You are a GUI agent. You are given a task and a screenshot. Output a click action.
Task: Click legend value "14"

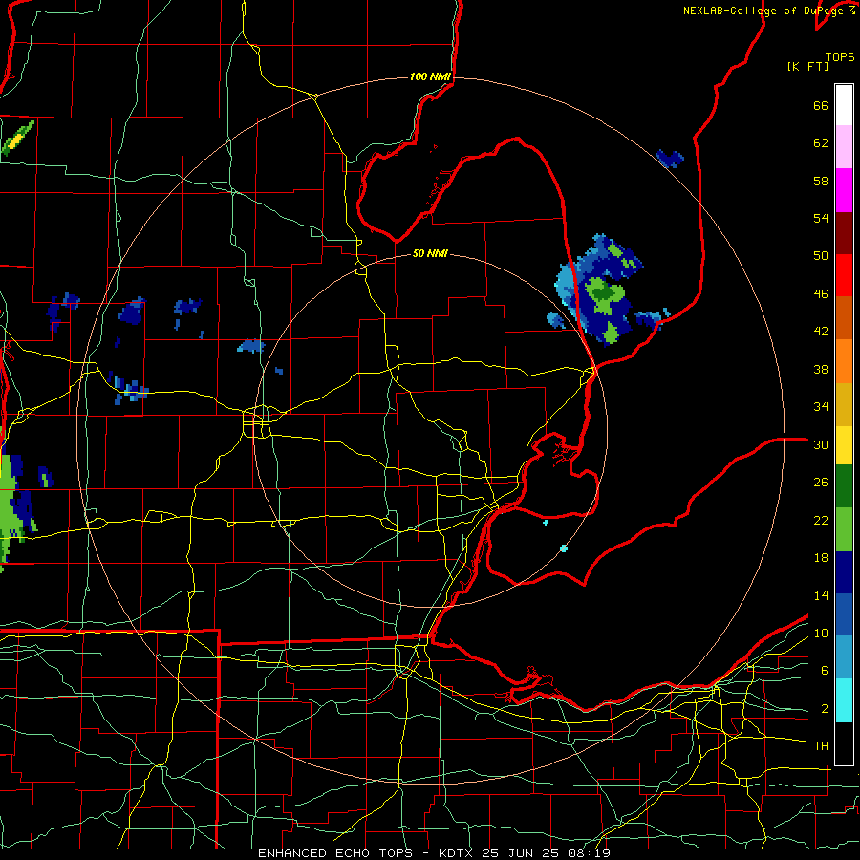821,595
